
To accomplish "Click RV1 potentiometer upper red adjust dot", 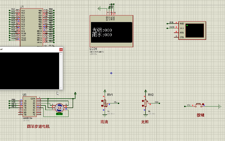I will (x=102, y=101).
